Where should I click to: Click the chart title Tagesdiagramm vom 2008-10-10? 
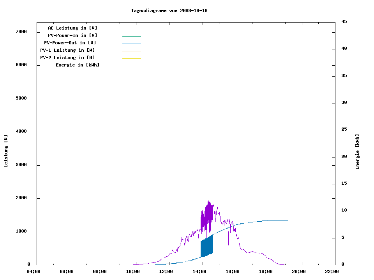click(x=169, y=10)
